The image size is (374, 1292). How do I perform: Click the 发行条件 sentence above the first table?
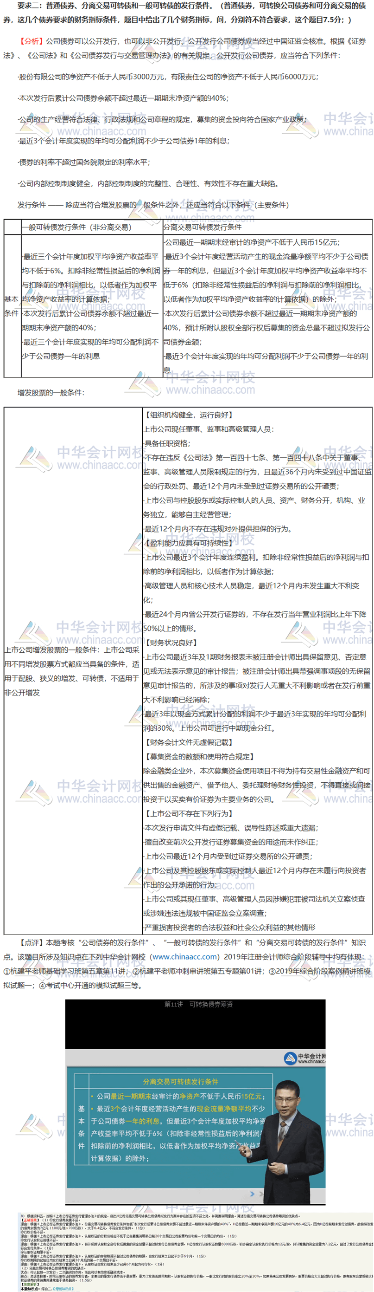pyautogui.click(x=153, y=205)
